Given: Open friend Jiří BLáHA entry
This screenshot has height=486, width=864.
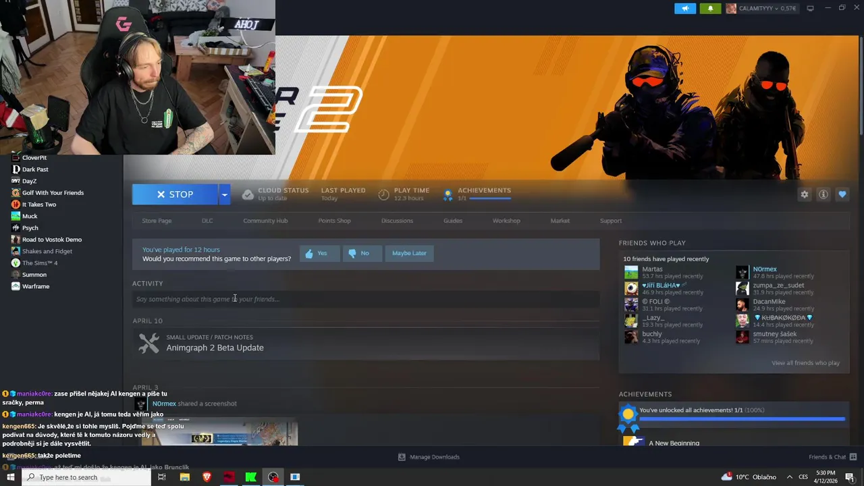Looking at the screenshot, I should click(664, 289).
